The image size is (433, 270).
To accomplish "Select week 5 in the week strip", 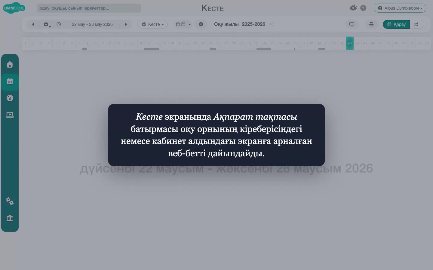I will [56, 43].
